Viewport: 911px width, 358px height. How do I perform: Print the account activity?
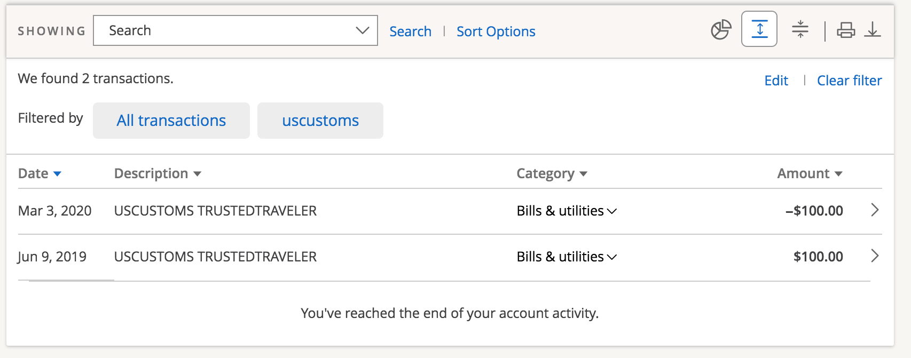[x=845, y=30]
